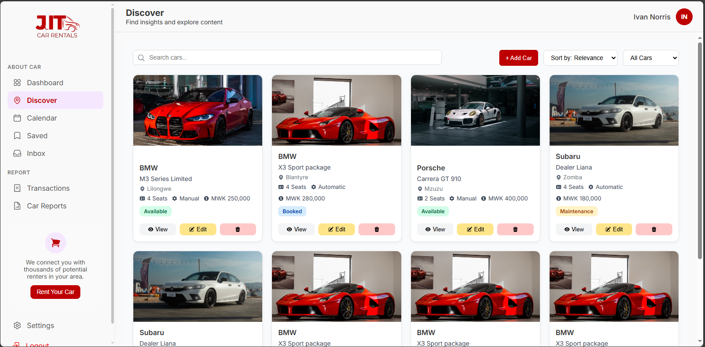
Task: Delete the Porsche Carrera GT 910 listing
Action: (515, 230)
